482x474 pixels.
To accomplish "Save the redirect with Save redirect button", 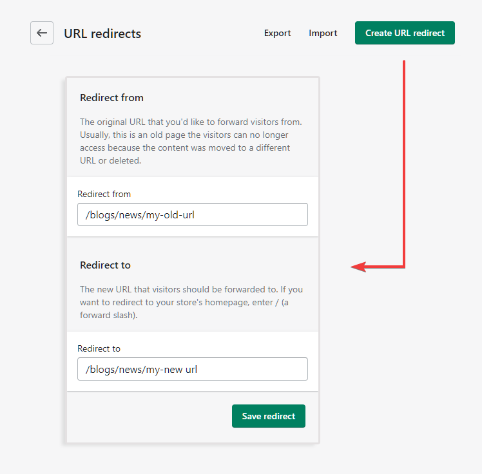I will point(269,416).
